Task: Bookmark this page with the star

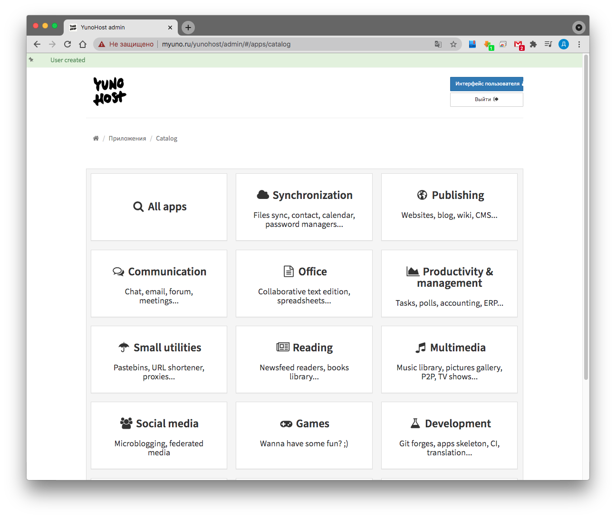Action: click(x=453, y=44)
